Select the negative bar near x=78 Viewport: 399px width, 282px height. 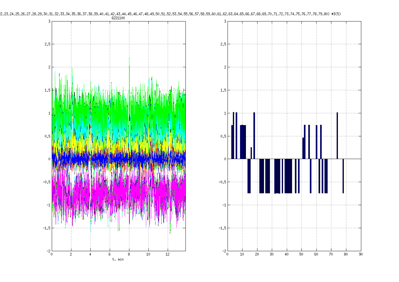coord(343,176)
